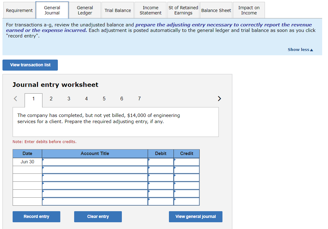Click the Debit column header
This screenshot has width=328, height=229.
161,154
